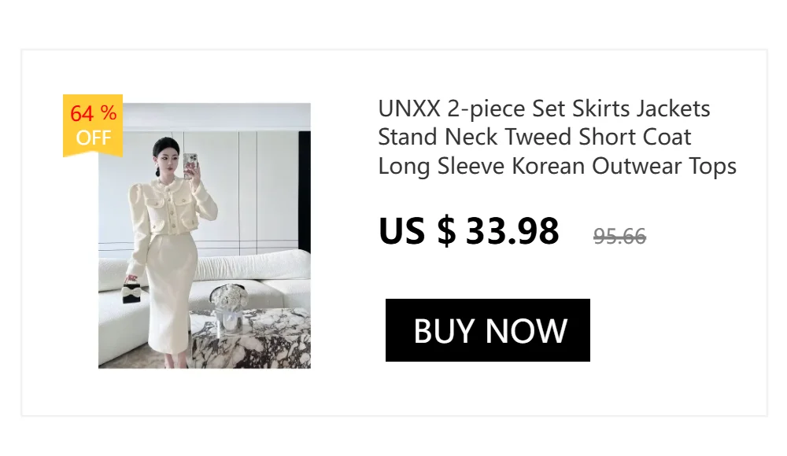Click the yellow 64% OFF badge
This screenshot has width=787, height=456.
pyautogui.click(x=93, y=126)
